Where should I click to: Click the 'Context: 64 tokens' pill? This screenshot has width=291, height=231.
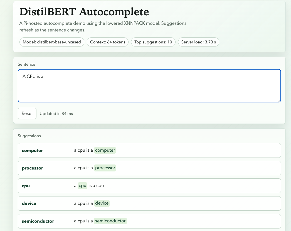(108, 42)
